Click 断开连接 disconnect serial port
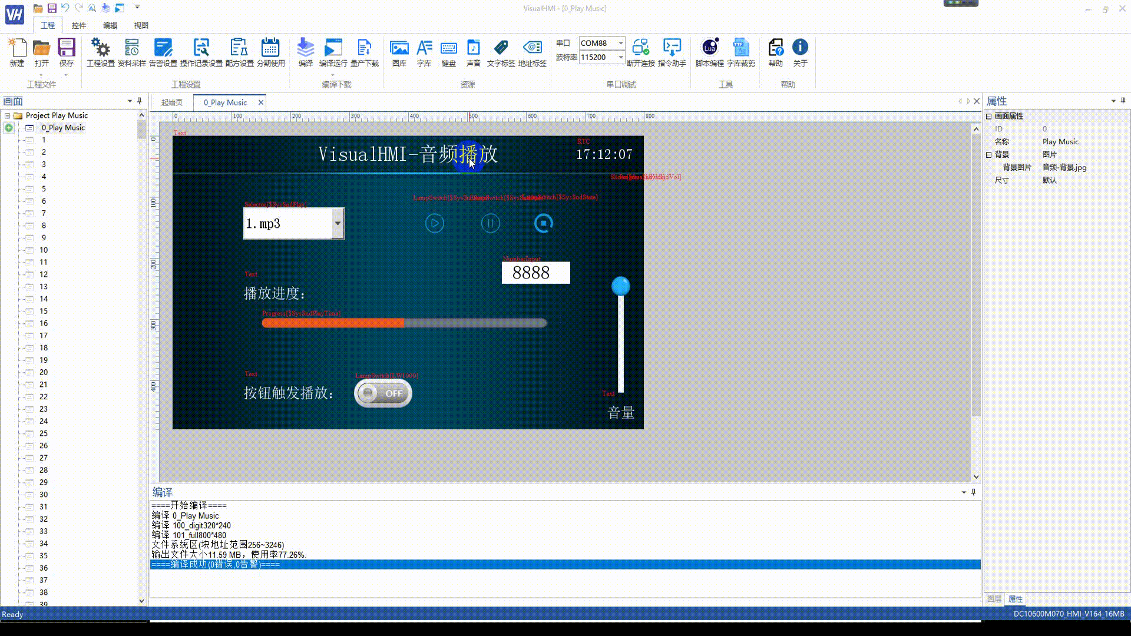1131x636 pixels. point(641,52)
